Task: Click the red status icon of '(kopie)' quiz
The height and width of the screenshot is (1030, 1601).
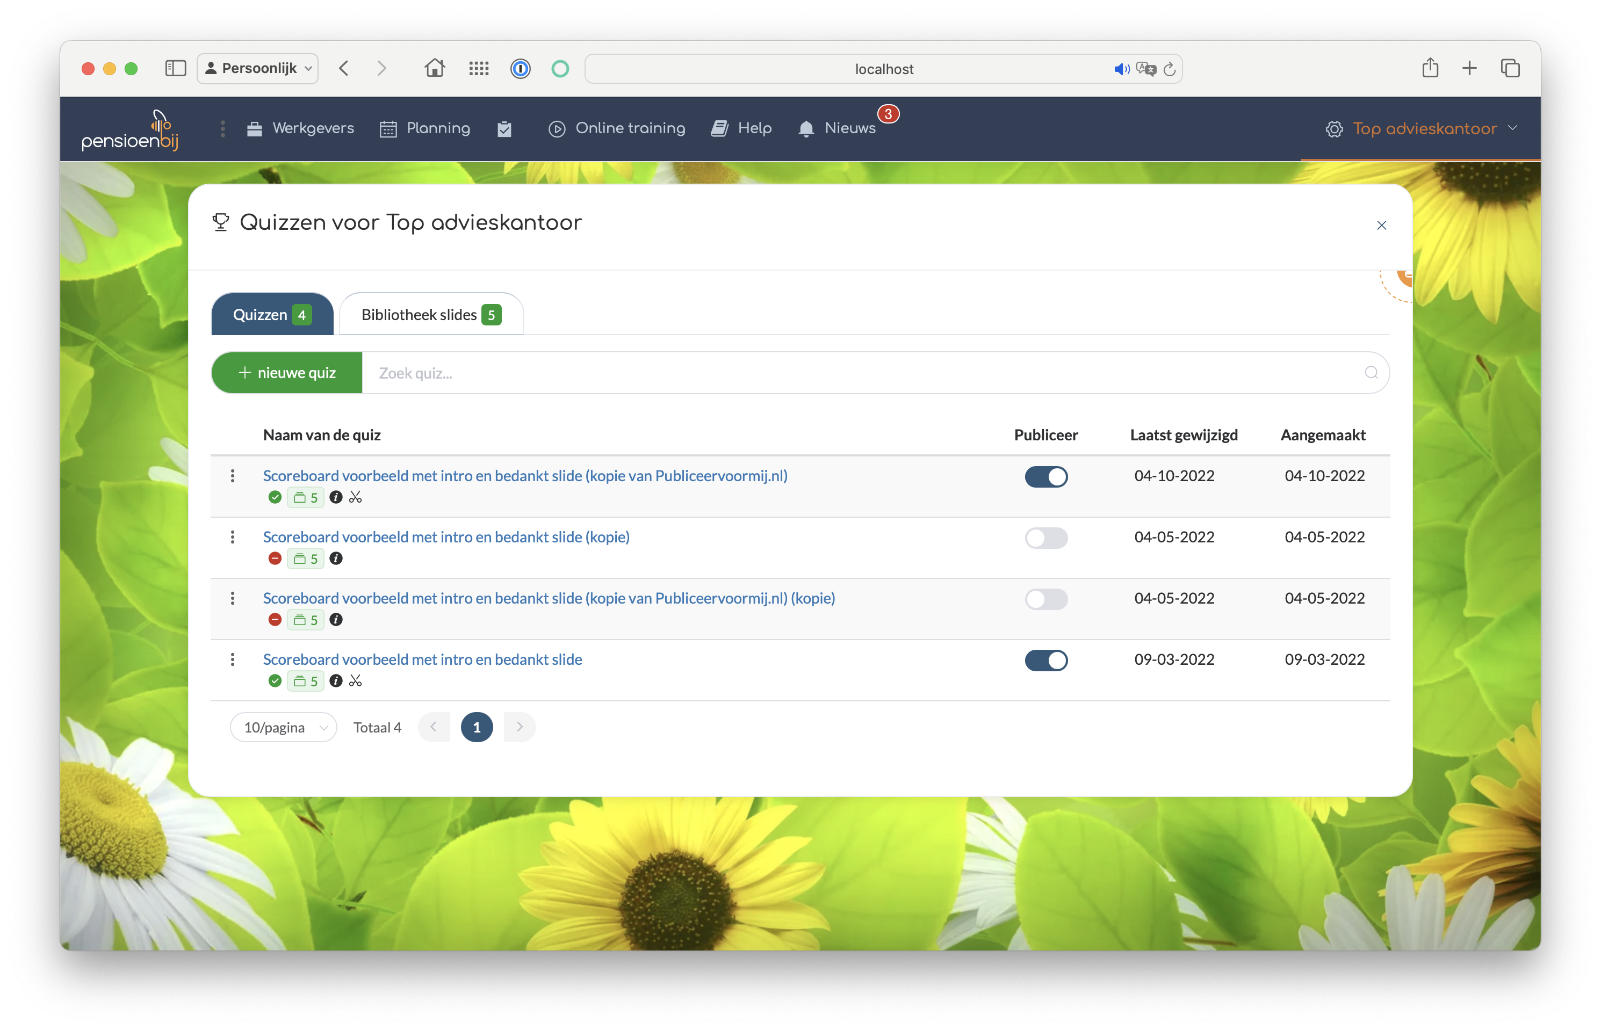Action: [x=275, y=558]
